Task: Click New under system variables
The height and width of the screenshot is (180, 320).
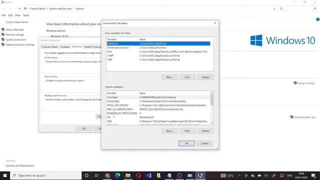Action: click(x=169, y=131)
